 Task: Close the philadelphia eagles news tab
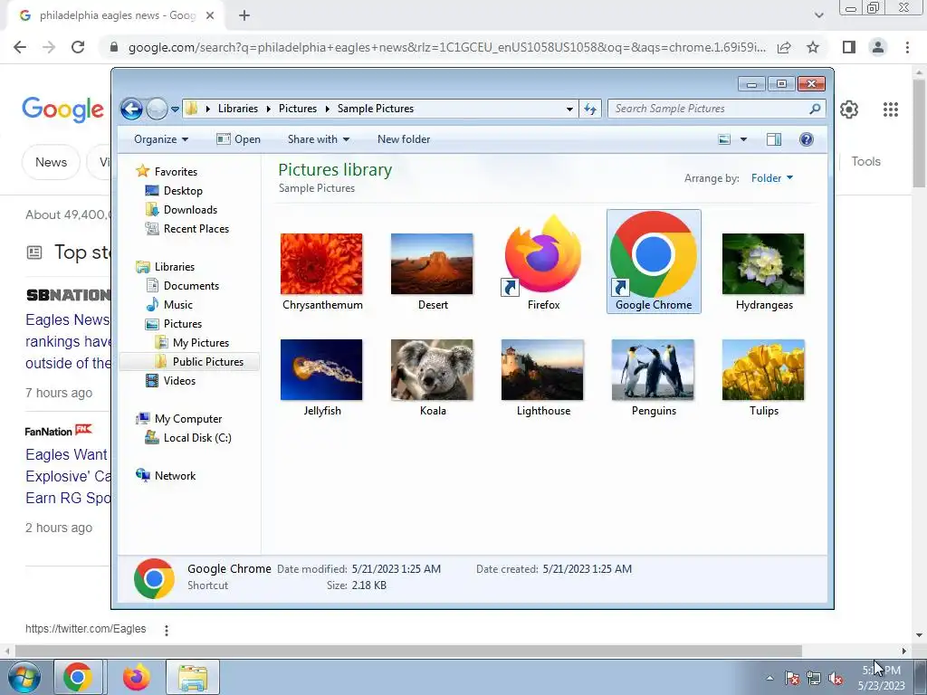coord(210,15)
